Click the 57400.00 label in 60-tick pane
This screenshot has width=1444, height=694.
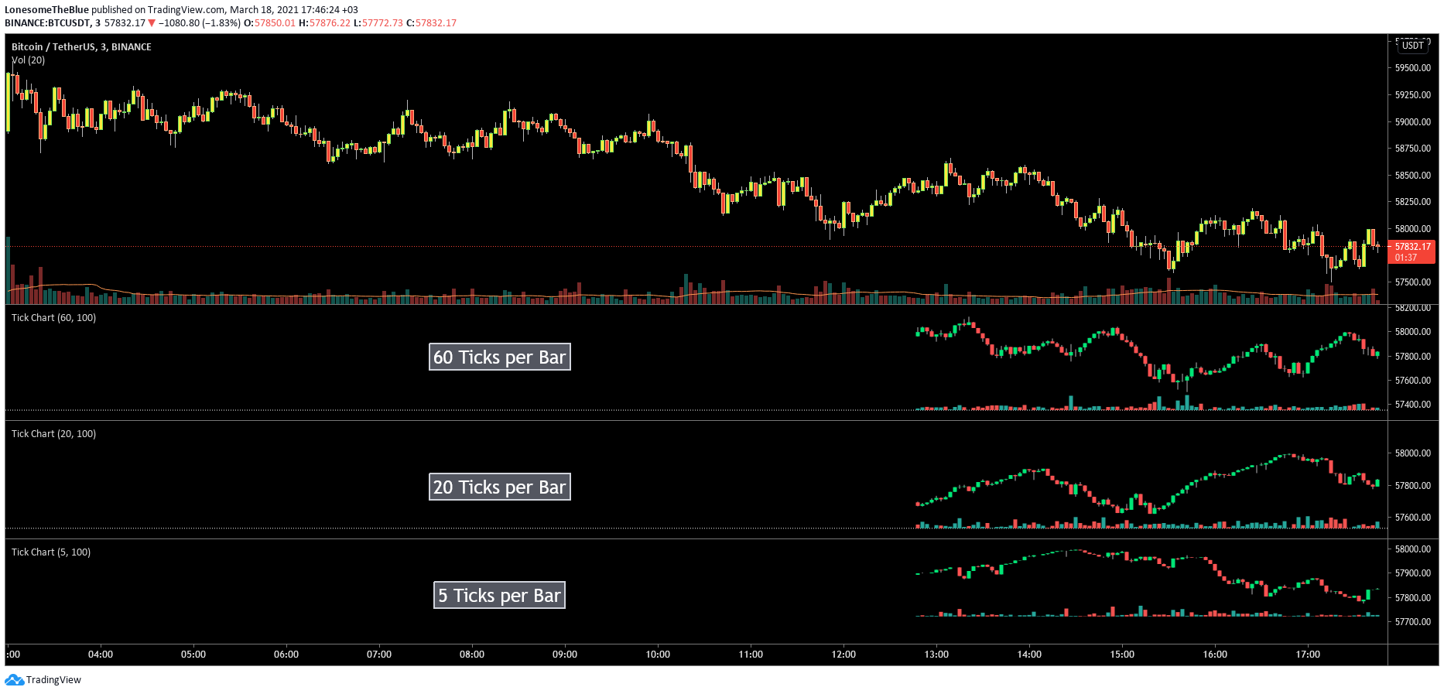tap(1413, 405)
